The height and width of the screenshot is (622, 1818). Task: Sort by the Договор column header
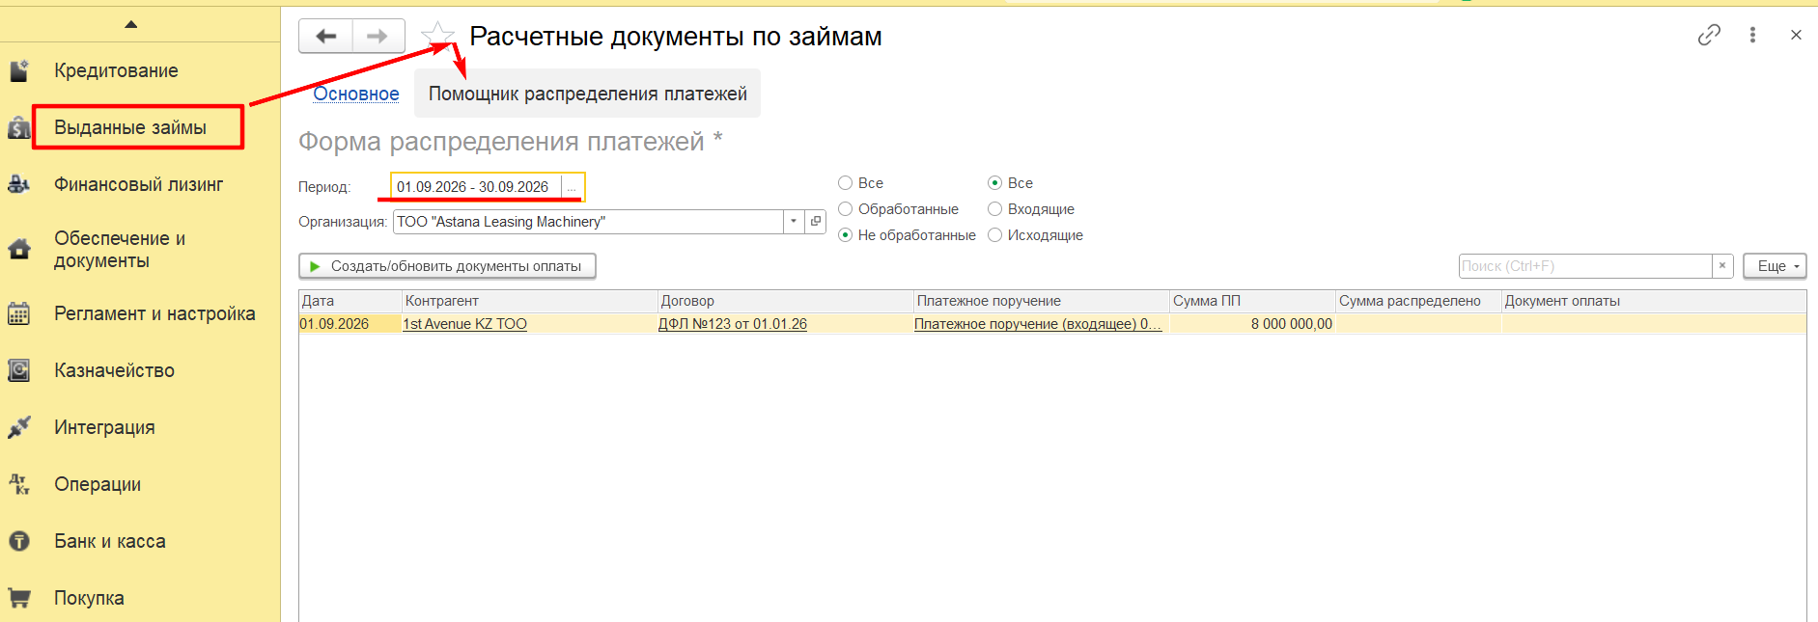[x=785, y=301]
